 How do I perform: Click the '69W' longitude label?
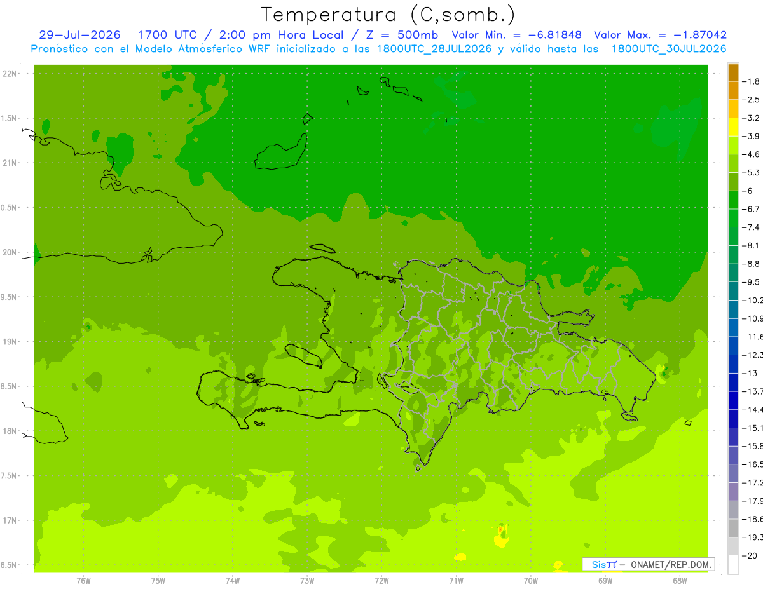point(605,581)
